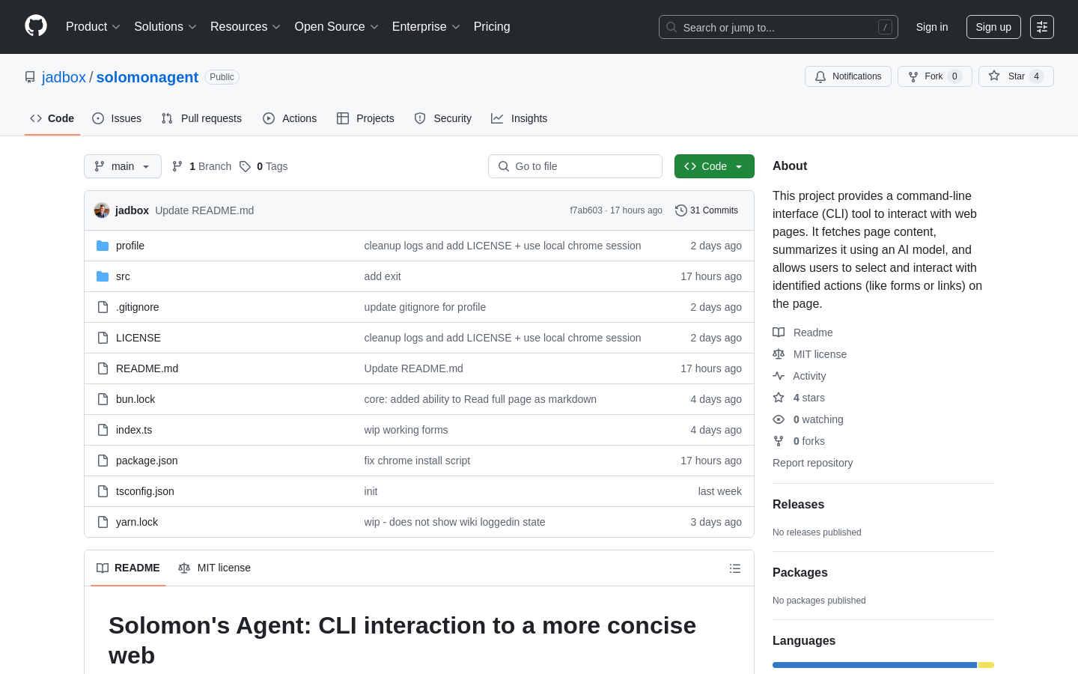Click the search magnifier icon in the header

tap(672, 27)
